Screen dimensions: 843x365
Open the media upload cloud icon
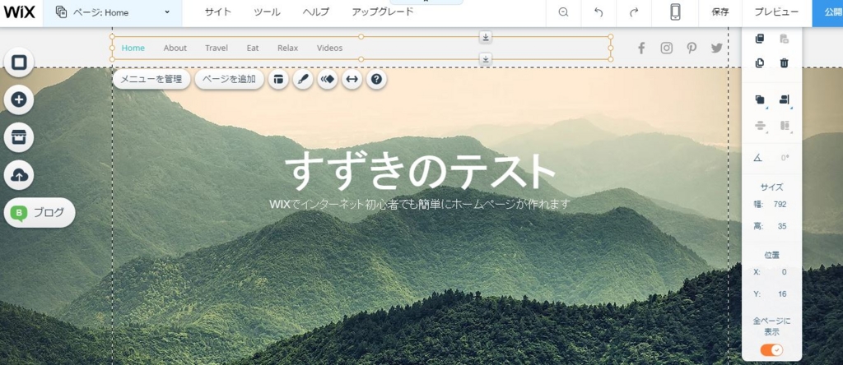click(19, 175)
